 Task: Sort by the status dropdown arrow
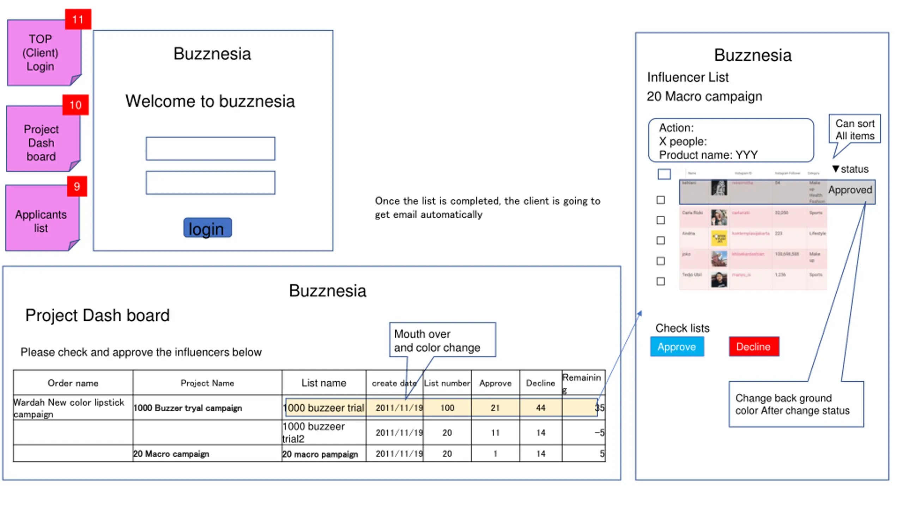[835, 169]
